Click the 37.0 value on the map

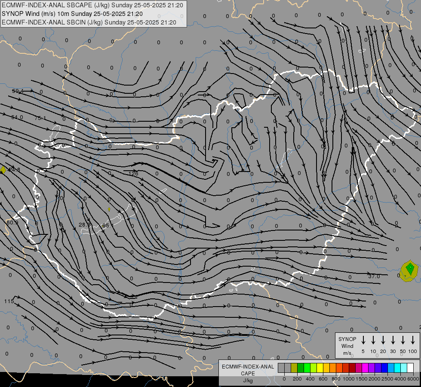[374, 276]
